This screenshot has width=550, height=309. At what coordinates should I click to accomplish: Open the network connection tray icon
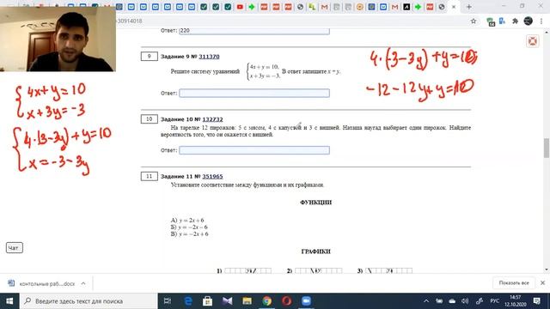480,301
